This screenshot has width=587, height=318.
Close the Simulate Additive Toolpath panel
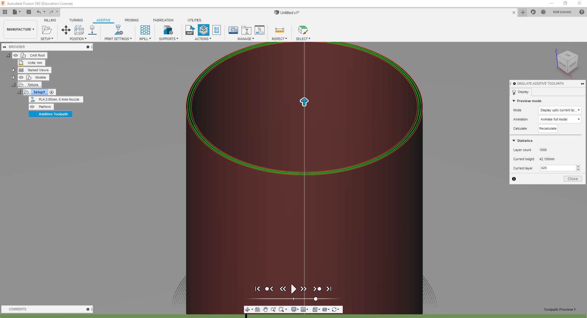pyautogui.click(x=572, y=179)
